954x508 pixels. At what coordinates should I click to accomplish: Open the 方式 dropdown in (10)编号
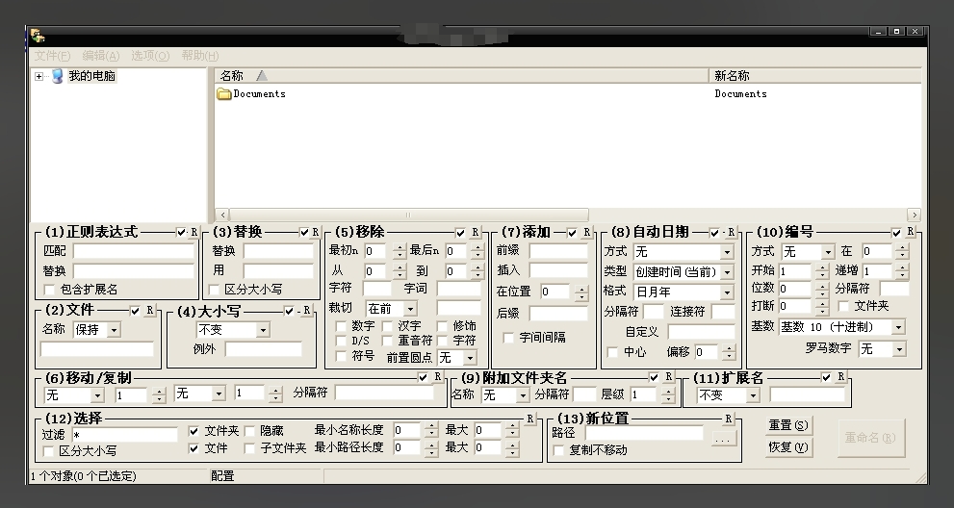(828, 252)
